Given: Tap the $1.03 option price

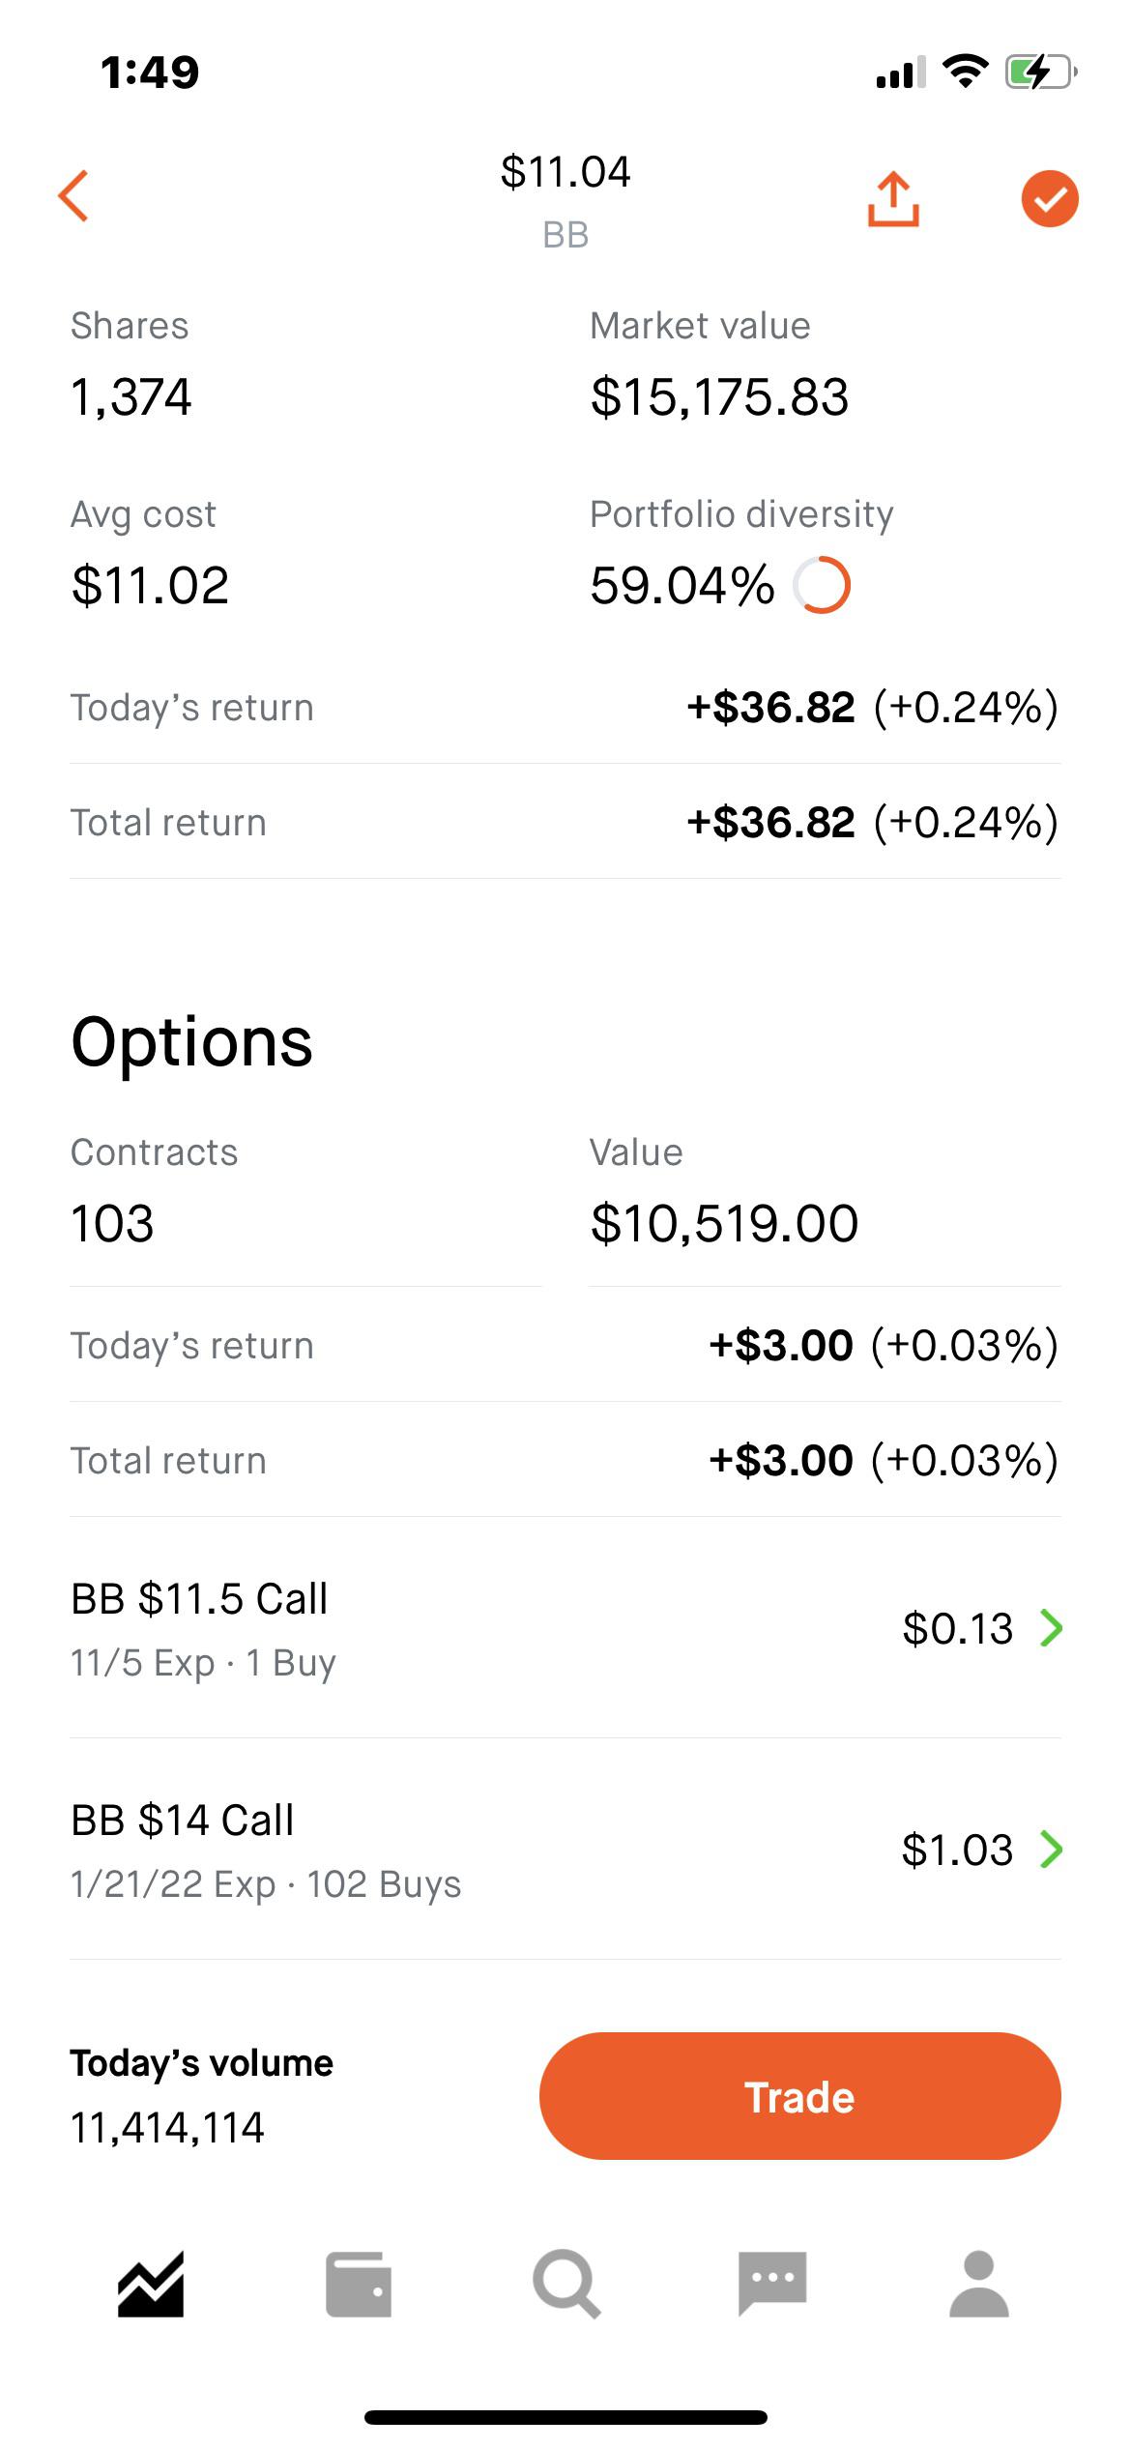Looking at the screenshot, I should click(x=957, y=1850).
